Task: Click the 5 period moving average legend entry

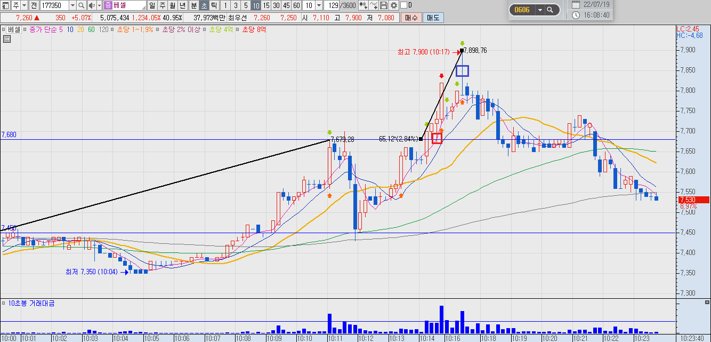Action: (x=61, y=29)
